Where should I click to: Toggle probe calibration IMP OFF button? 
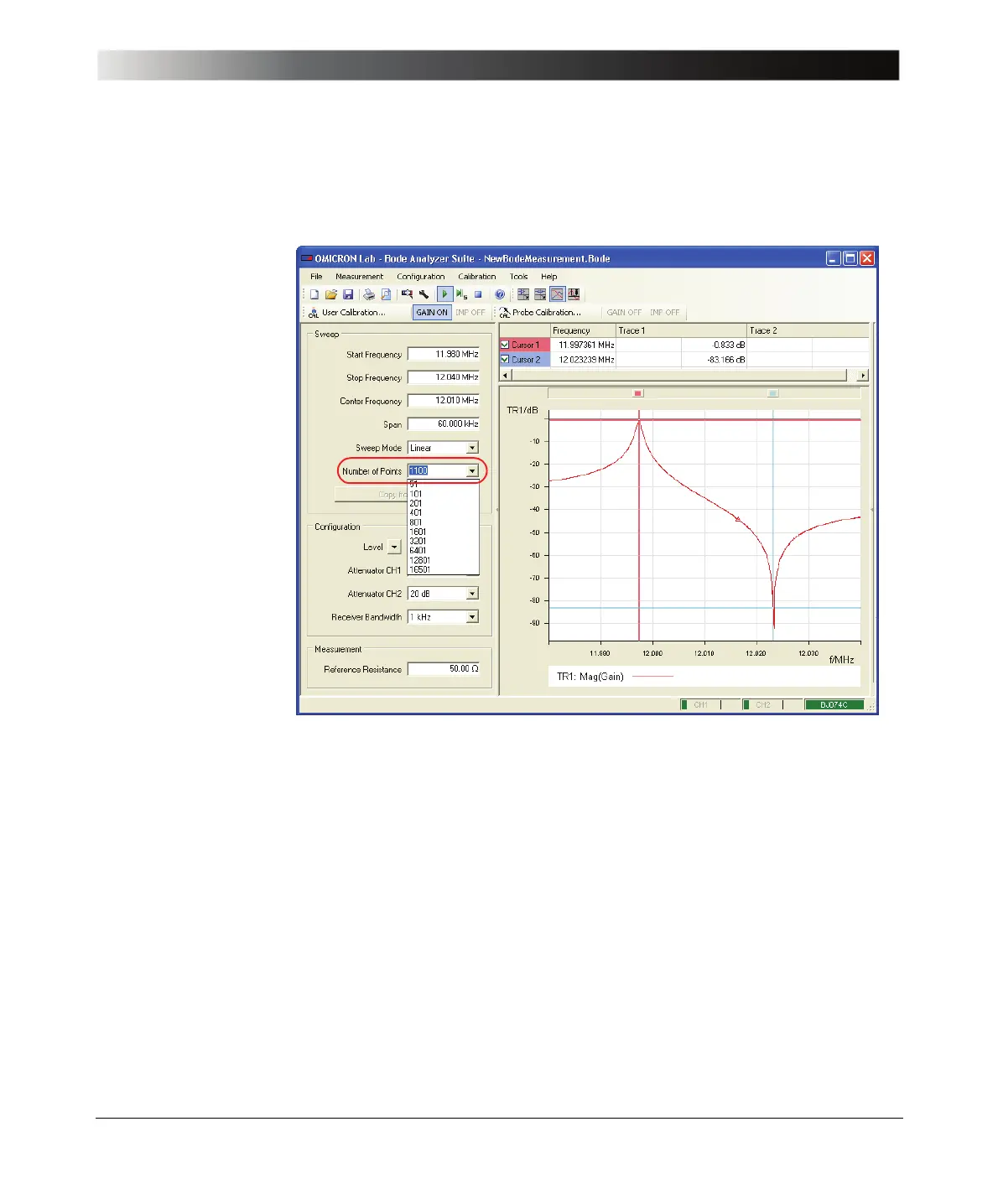point(665,313)
